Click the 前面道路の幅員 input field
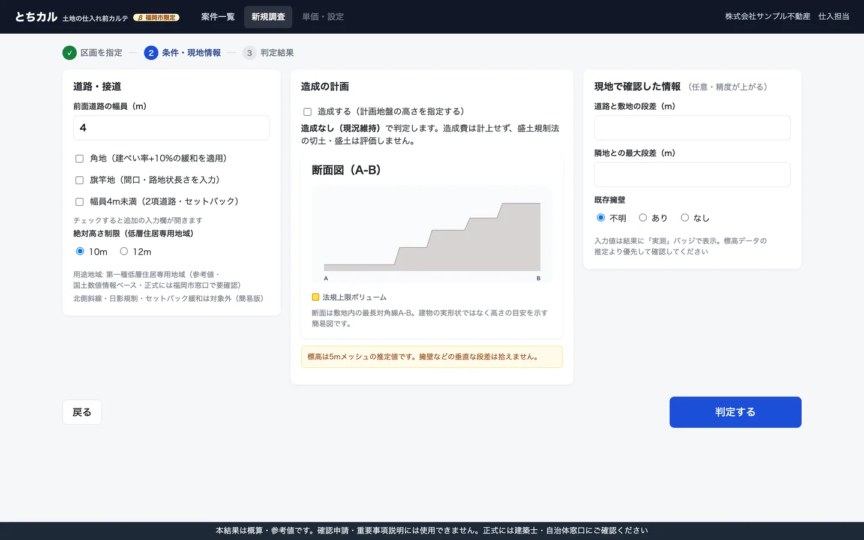 point(172,128)
